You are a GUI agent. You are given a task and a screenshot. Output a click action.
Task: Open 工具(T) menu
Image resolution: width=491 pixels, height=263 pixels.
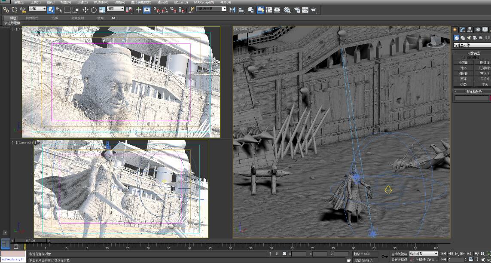35,2
